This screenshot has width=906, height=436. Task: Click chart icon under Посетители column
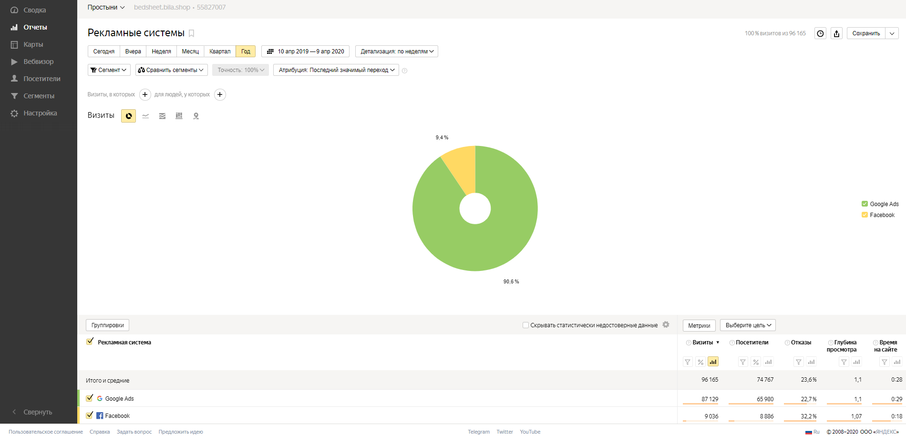pos(768,362)
